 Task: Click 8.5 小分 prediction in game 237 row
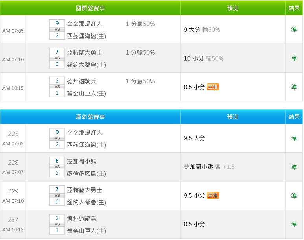194,224
